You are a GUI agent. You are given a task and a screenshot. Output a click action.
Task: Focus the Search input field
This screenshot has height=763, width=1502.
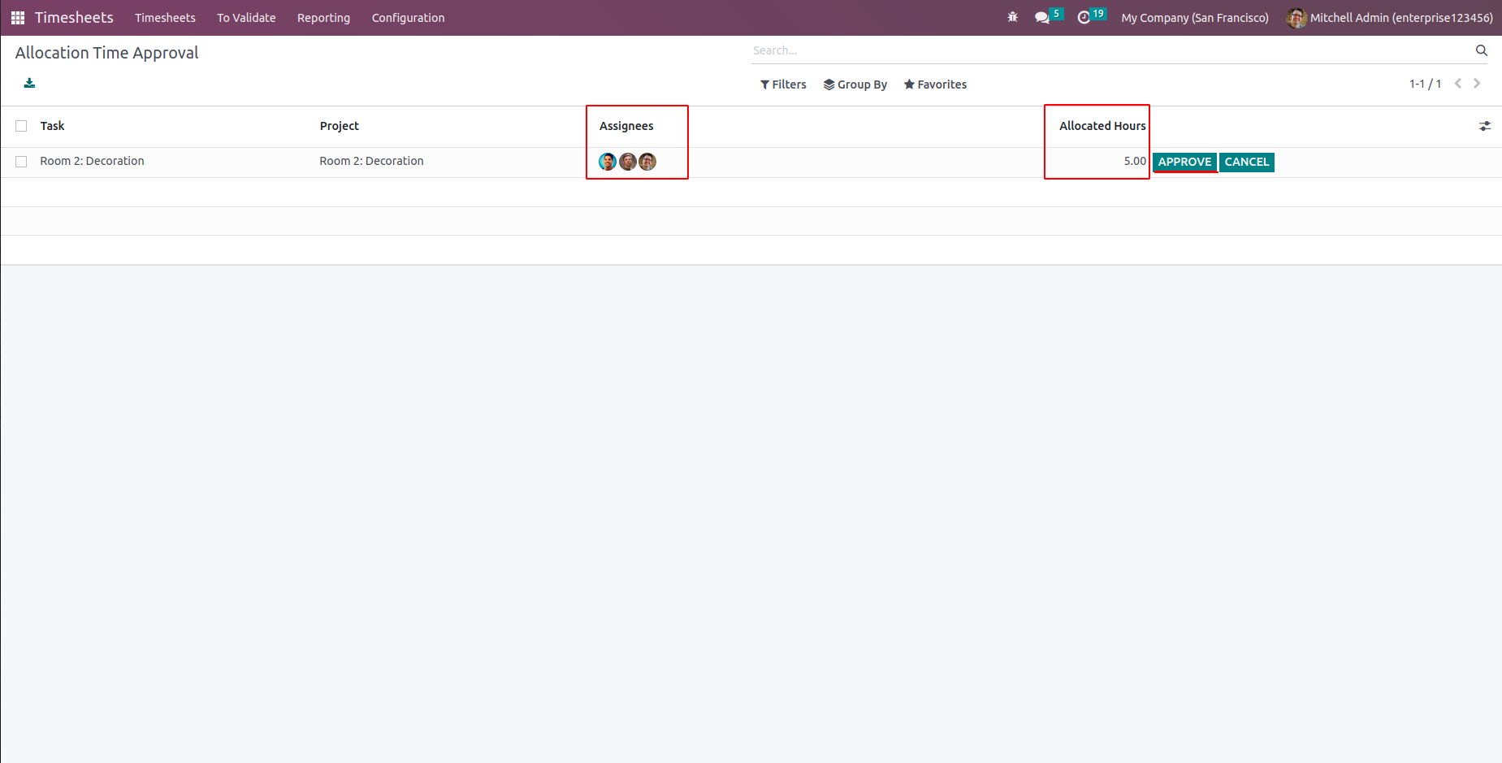coord(1110,50)
